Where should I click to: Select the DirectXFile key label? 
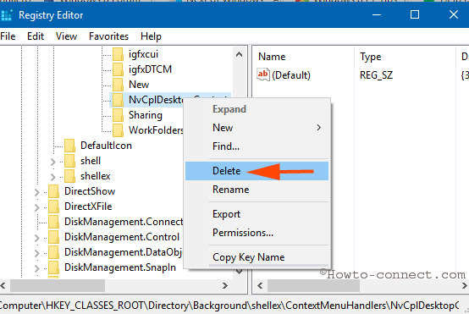pos(88,207)
